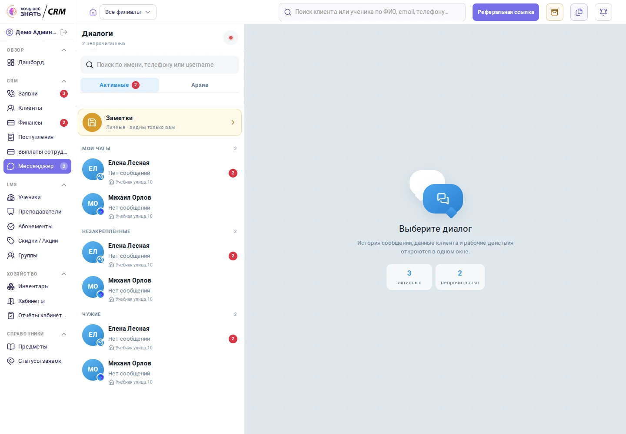626x434 pixels.
Task: Switch to the Архив tab
Action: click(x=200, y=85)
